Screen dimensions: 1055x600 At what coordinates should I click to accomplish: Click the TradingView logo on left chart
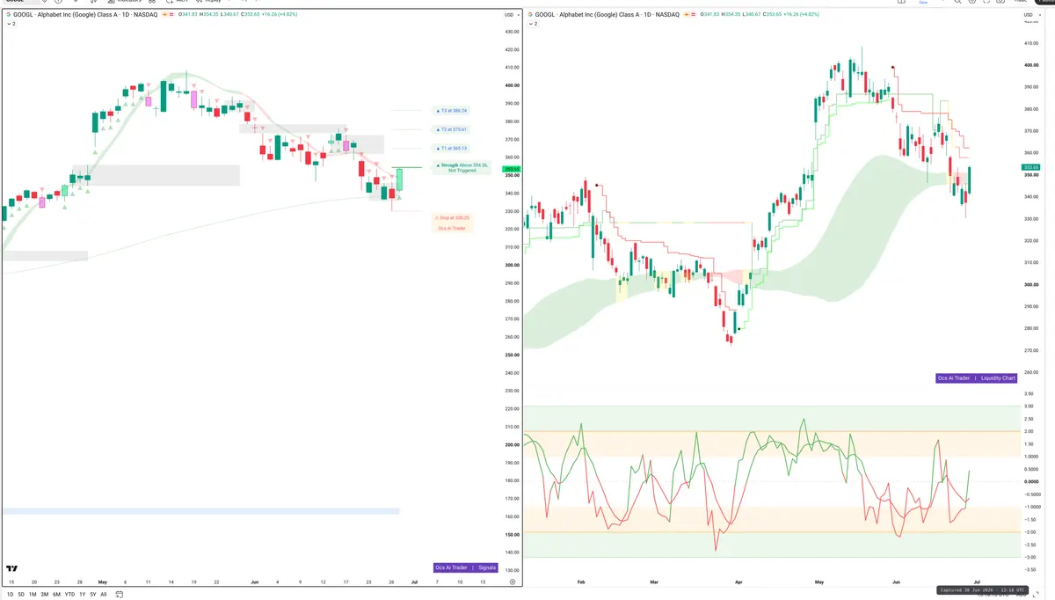12,569
